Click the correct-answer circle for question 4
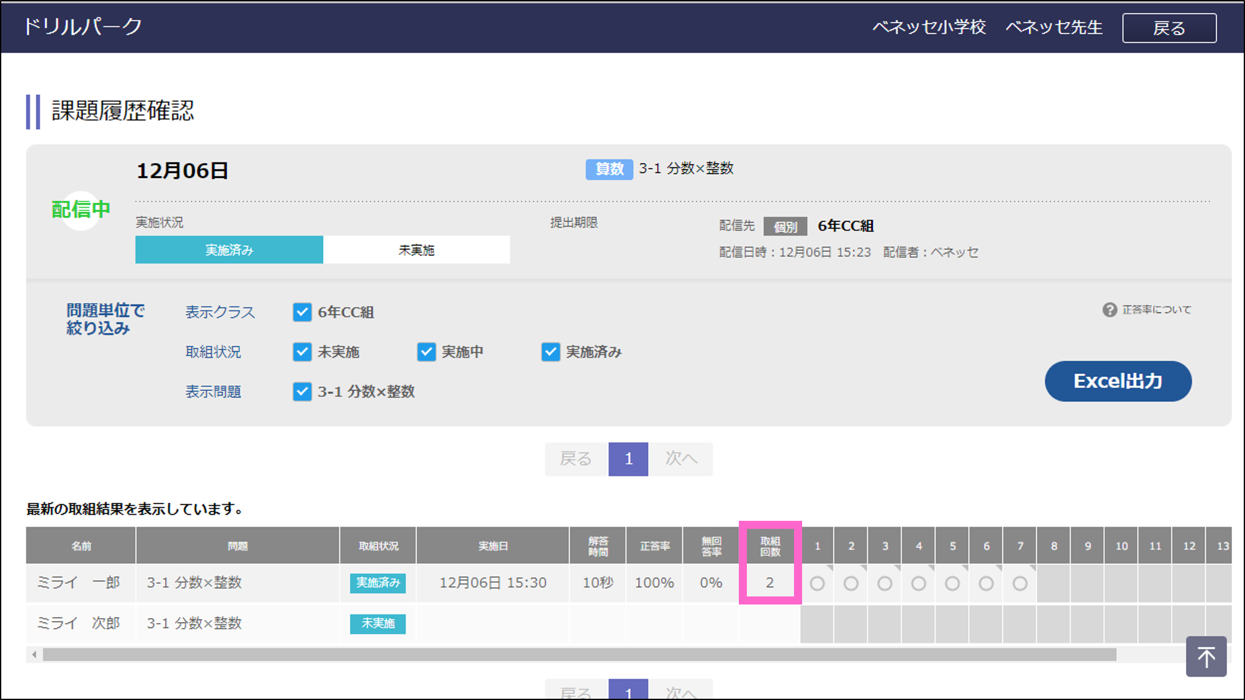This screenshot has width=1245, height=700. coord(919,583)
